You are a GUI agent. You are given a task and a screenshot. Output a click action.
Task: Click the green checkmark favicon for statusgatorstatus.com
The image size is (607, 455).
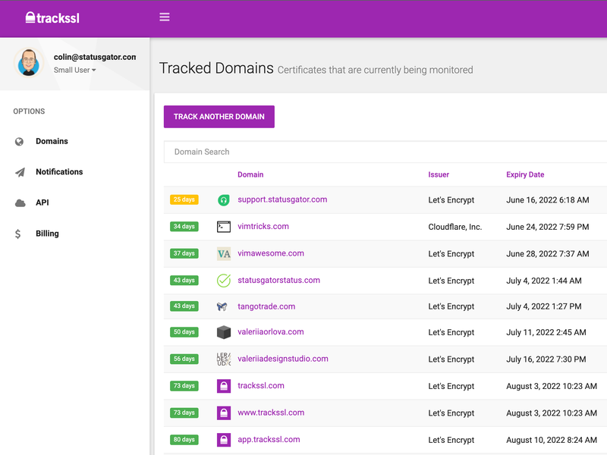point(223,280)
